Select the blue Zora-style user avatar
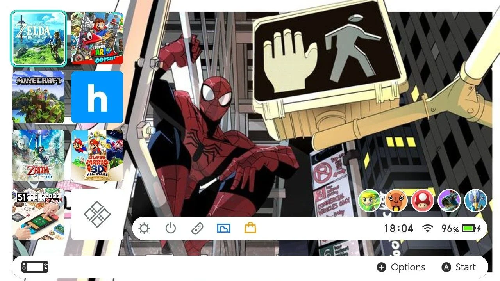This screenshot has width=500, height=281. point(476,200)
